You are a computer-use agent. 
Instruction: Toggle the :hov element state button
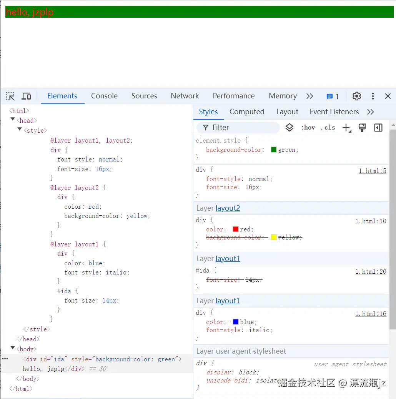308,128
